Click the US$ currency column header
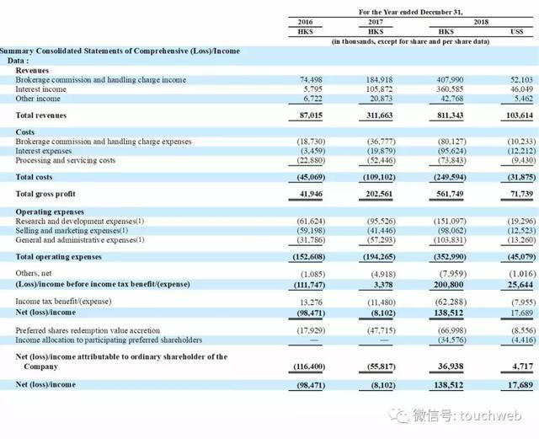Image resolution: width=539 pixels, height=439 pixels. [x=516, y=32]
